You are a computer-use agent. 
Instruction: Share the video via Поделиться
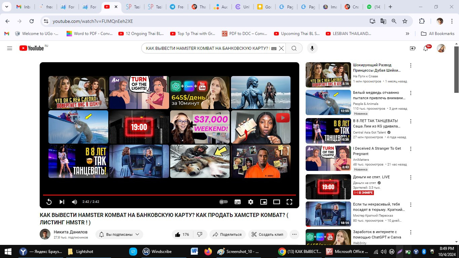(227, 234)
